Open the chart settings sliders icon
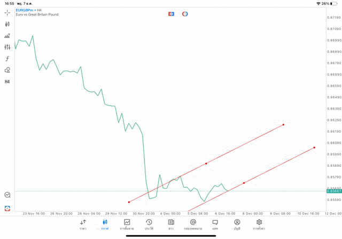 7,47
